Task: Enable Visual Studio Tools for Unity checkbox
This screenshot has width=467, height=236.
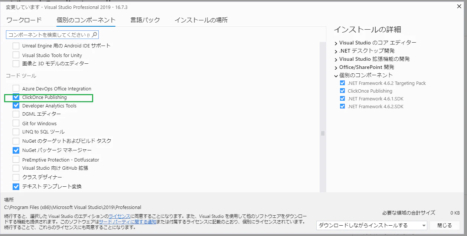Action: click(16, 55)
